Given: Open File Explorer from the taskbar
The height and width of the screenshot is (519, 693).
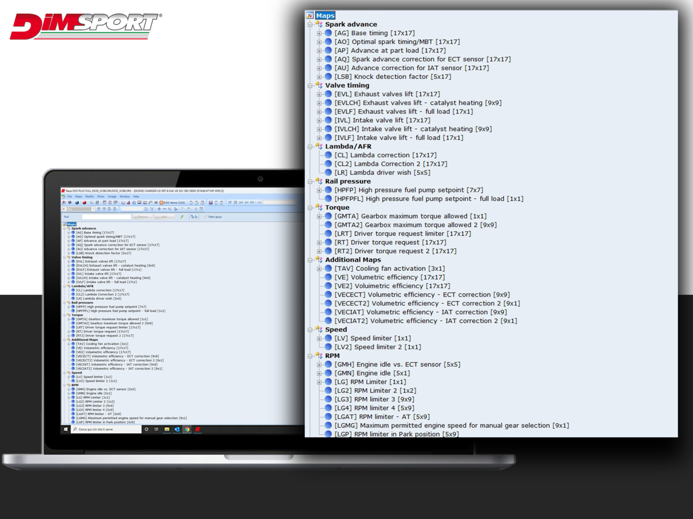Looking at the screenshot, I should click(x=167, y=429).
